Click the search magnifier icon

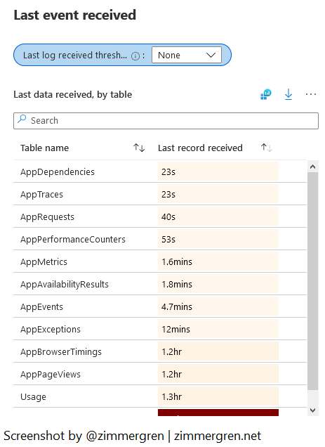point(22,119)
